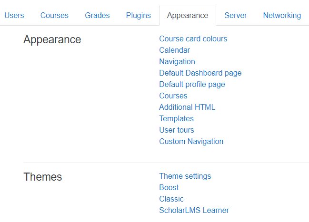Open the Templates link
The width and height of the screenshot is (309, 222).
click(x=176, y=119)
